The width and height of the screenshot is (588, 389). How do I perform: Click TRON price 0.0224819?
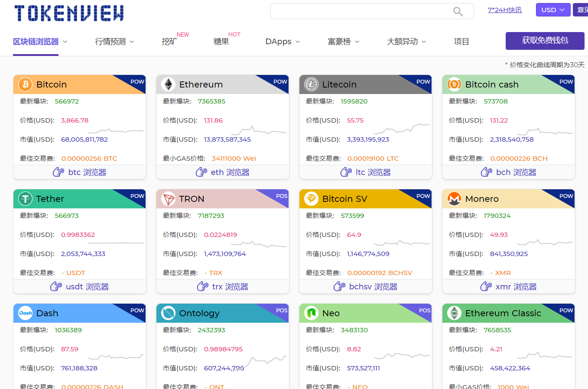221,235
